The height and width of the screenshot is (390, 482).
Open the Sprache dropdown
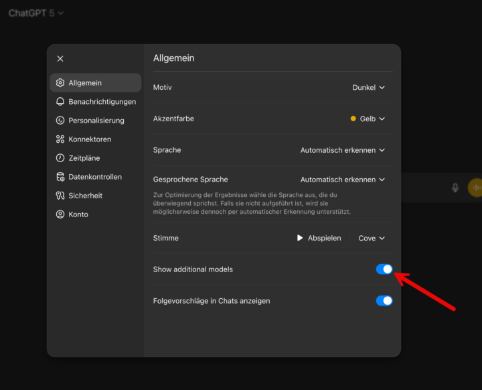[x=343, y=150]
